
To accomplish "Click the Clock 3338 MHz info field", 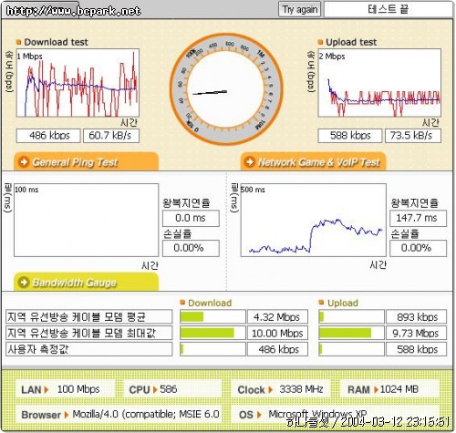I will click(x=281, y=389).
